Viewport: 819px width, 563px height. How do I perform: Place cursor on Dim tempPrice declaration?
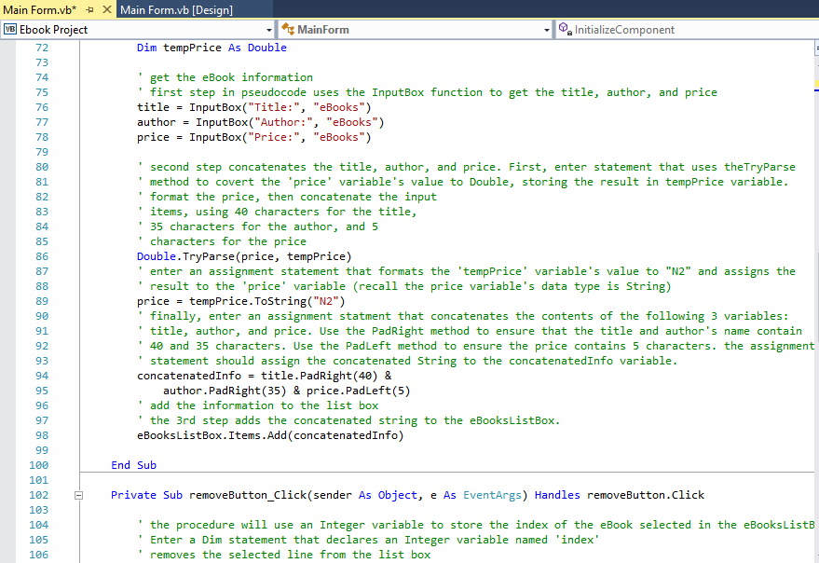coord(212,48)
